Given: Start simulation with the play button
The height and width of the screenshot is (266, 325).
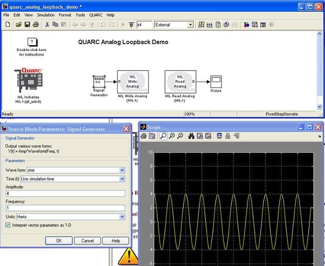Looking at the screenshot, I should click(x=123, y=25).
